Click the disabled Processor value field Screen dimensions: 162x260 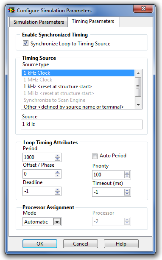(x=108, y=221)
